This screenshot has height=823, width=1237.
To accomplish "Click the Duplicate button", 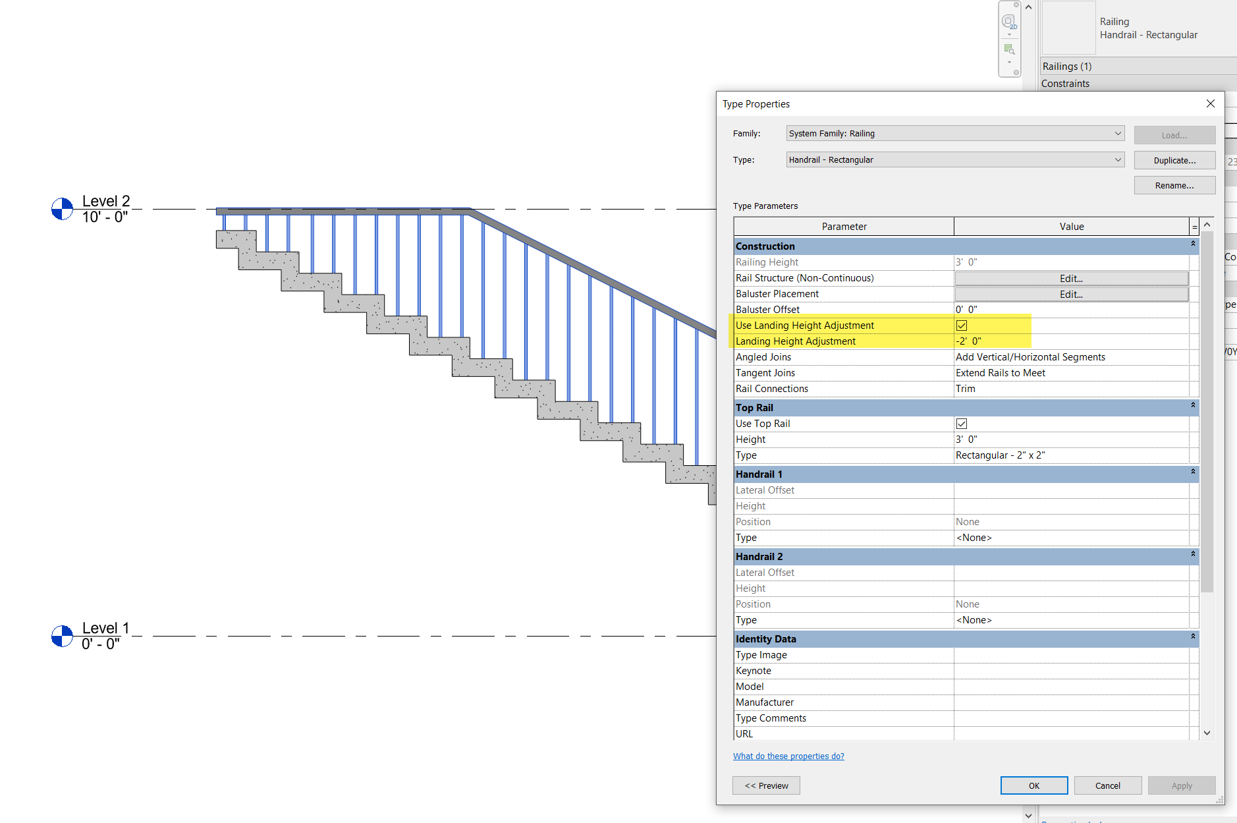I will tap(1174, 159).
